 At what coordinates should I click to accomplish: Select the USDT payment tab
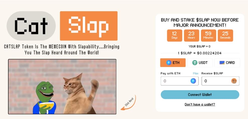pyautogui.click(x=200, y=62)
